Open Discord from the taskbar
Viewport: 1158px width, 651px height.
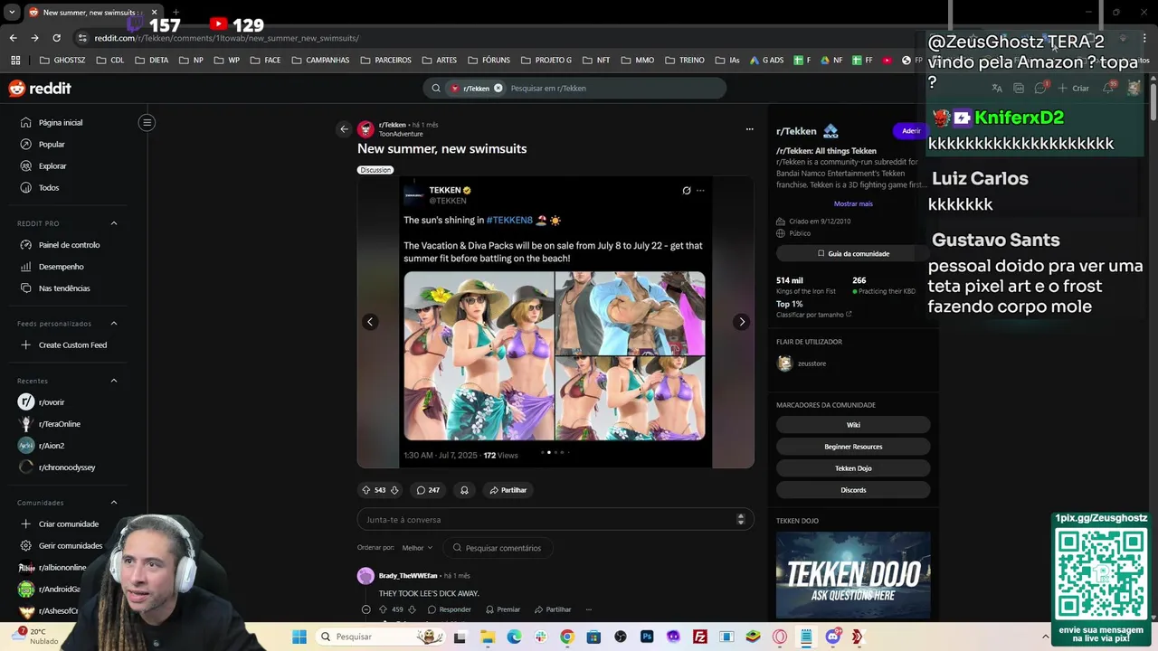point(832,637)
